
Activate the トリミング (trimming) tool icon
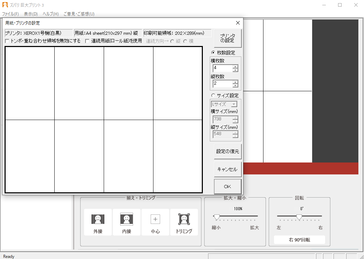click(x=184, y=219)
